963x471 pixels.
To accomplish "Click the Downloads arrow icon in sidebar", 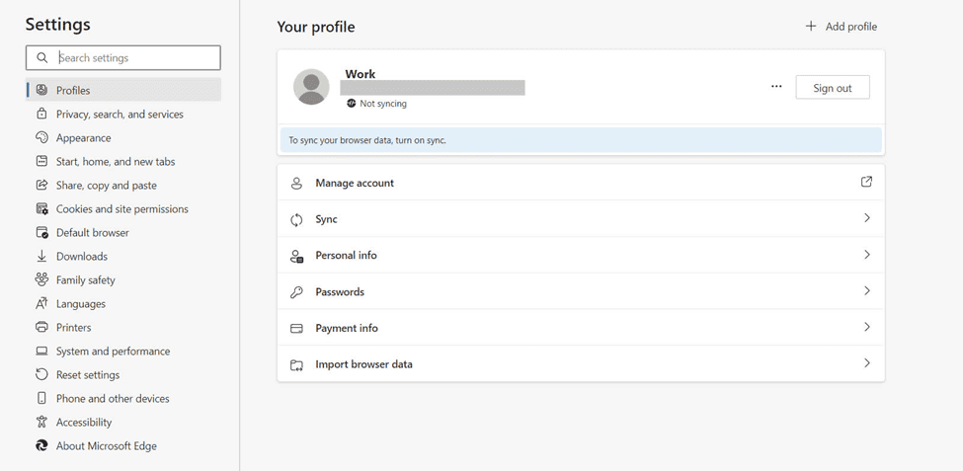I will click(x=41, y=256).
